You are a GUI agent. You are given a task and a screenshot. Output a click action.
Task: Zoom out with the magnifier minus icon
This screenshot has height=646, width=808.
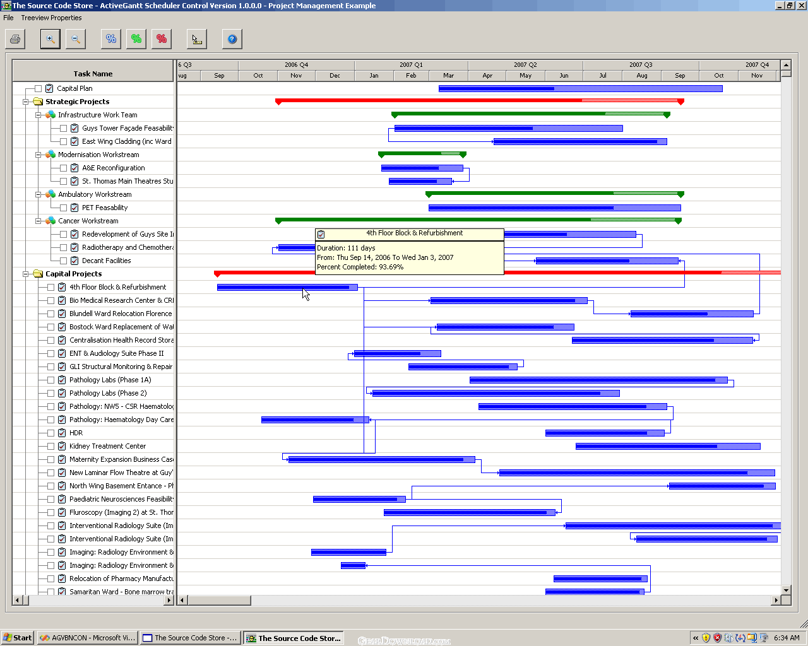pos(76,39)
